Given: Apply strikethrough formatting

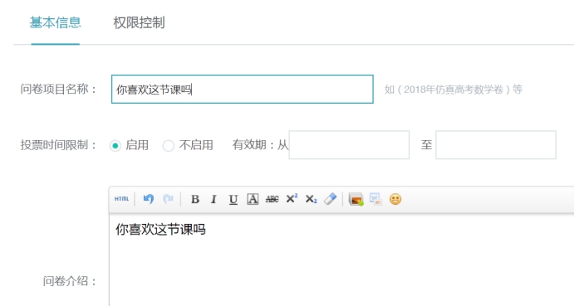Looking at the screenshot, I should point(272,199).
